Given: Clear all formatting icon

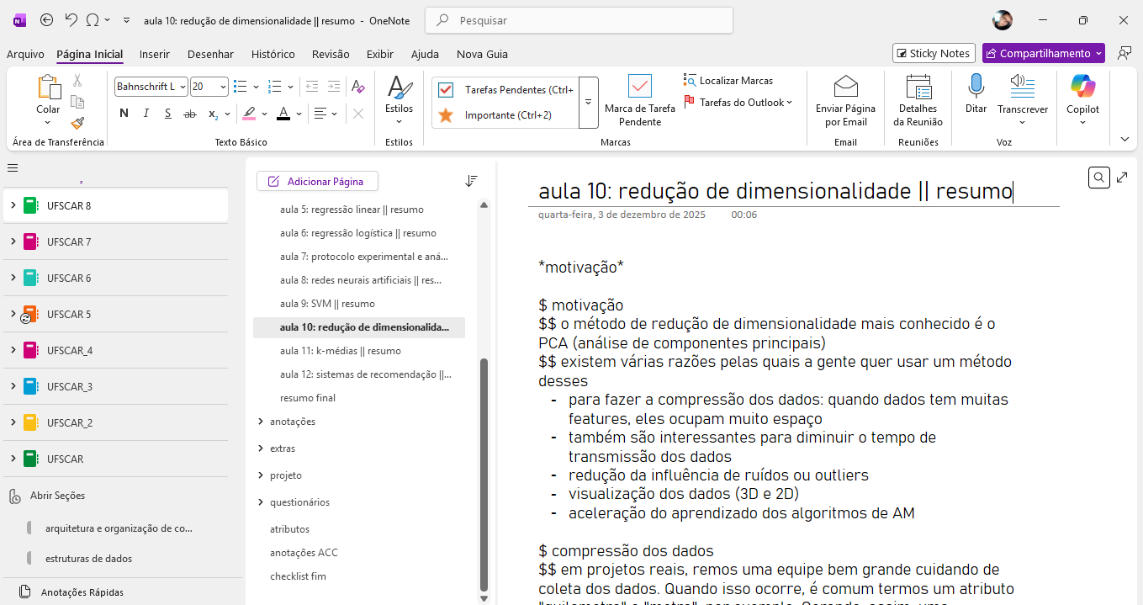Looking at the screenshot, I should [358, 87].
